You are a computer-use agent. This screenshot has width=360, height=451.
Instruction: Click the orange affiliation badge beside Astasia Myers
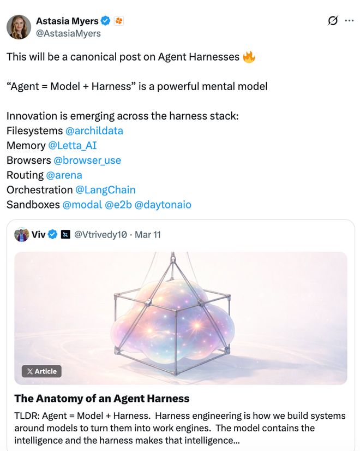119,21
